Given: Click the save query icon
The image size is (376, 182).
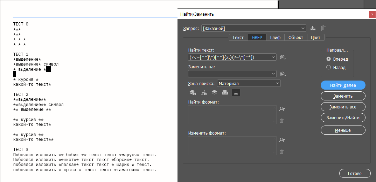Looking at the screenshot, I should pos(313,28).
